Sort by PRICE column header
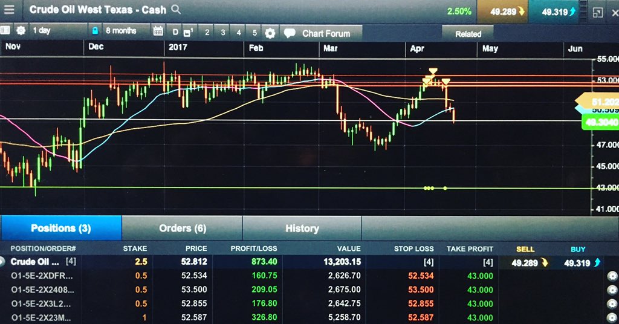 pos(196,248)
